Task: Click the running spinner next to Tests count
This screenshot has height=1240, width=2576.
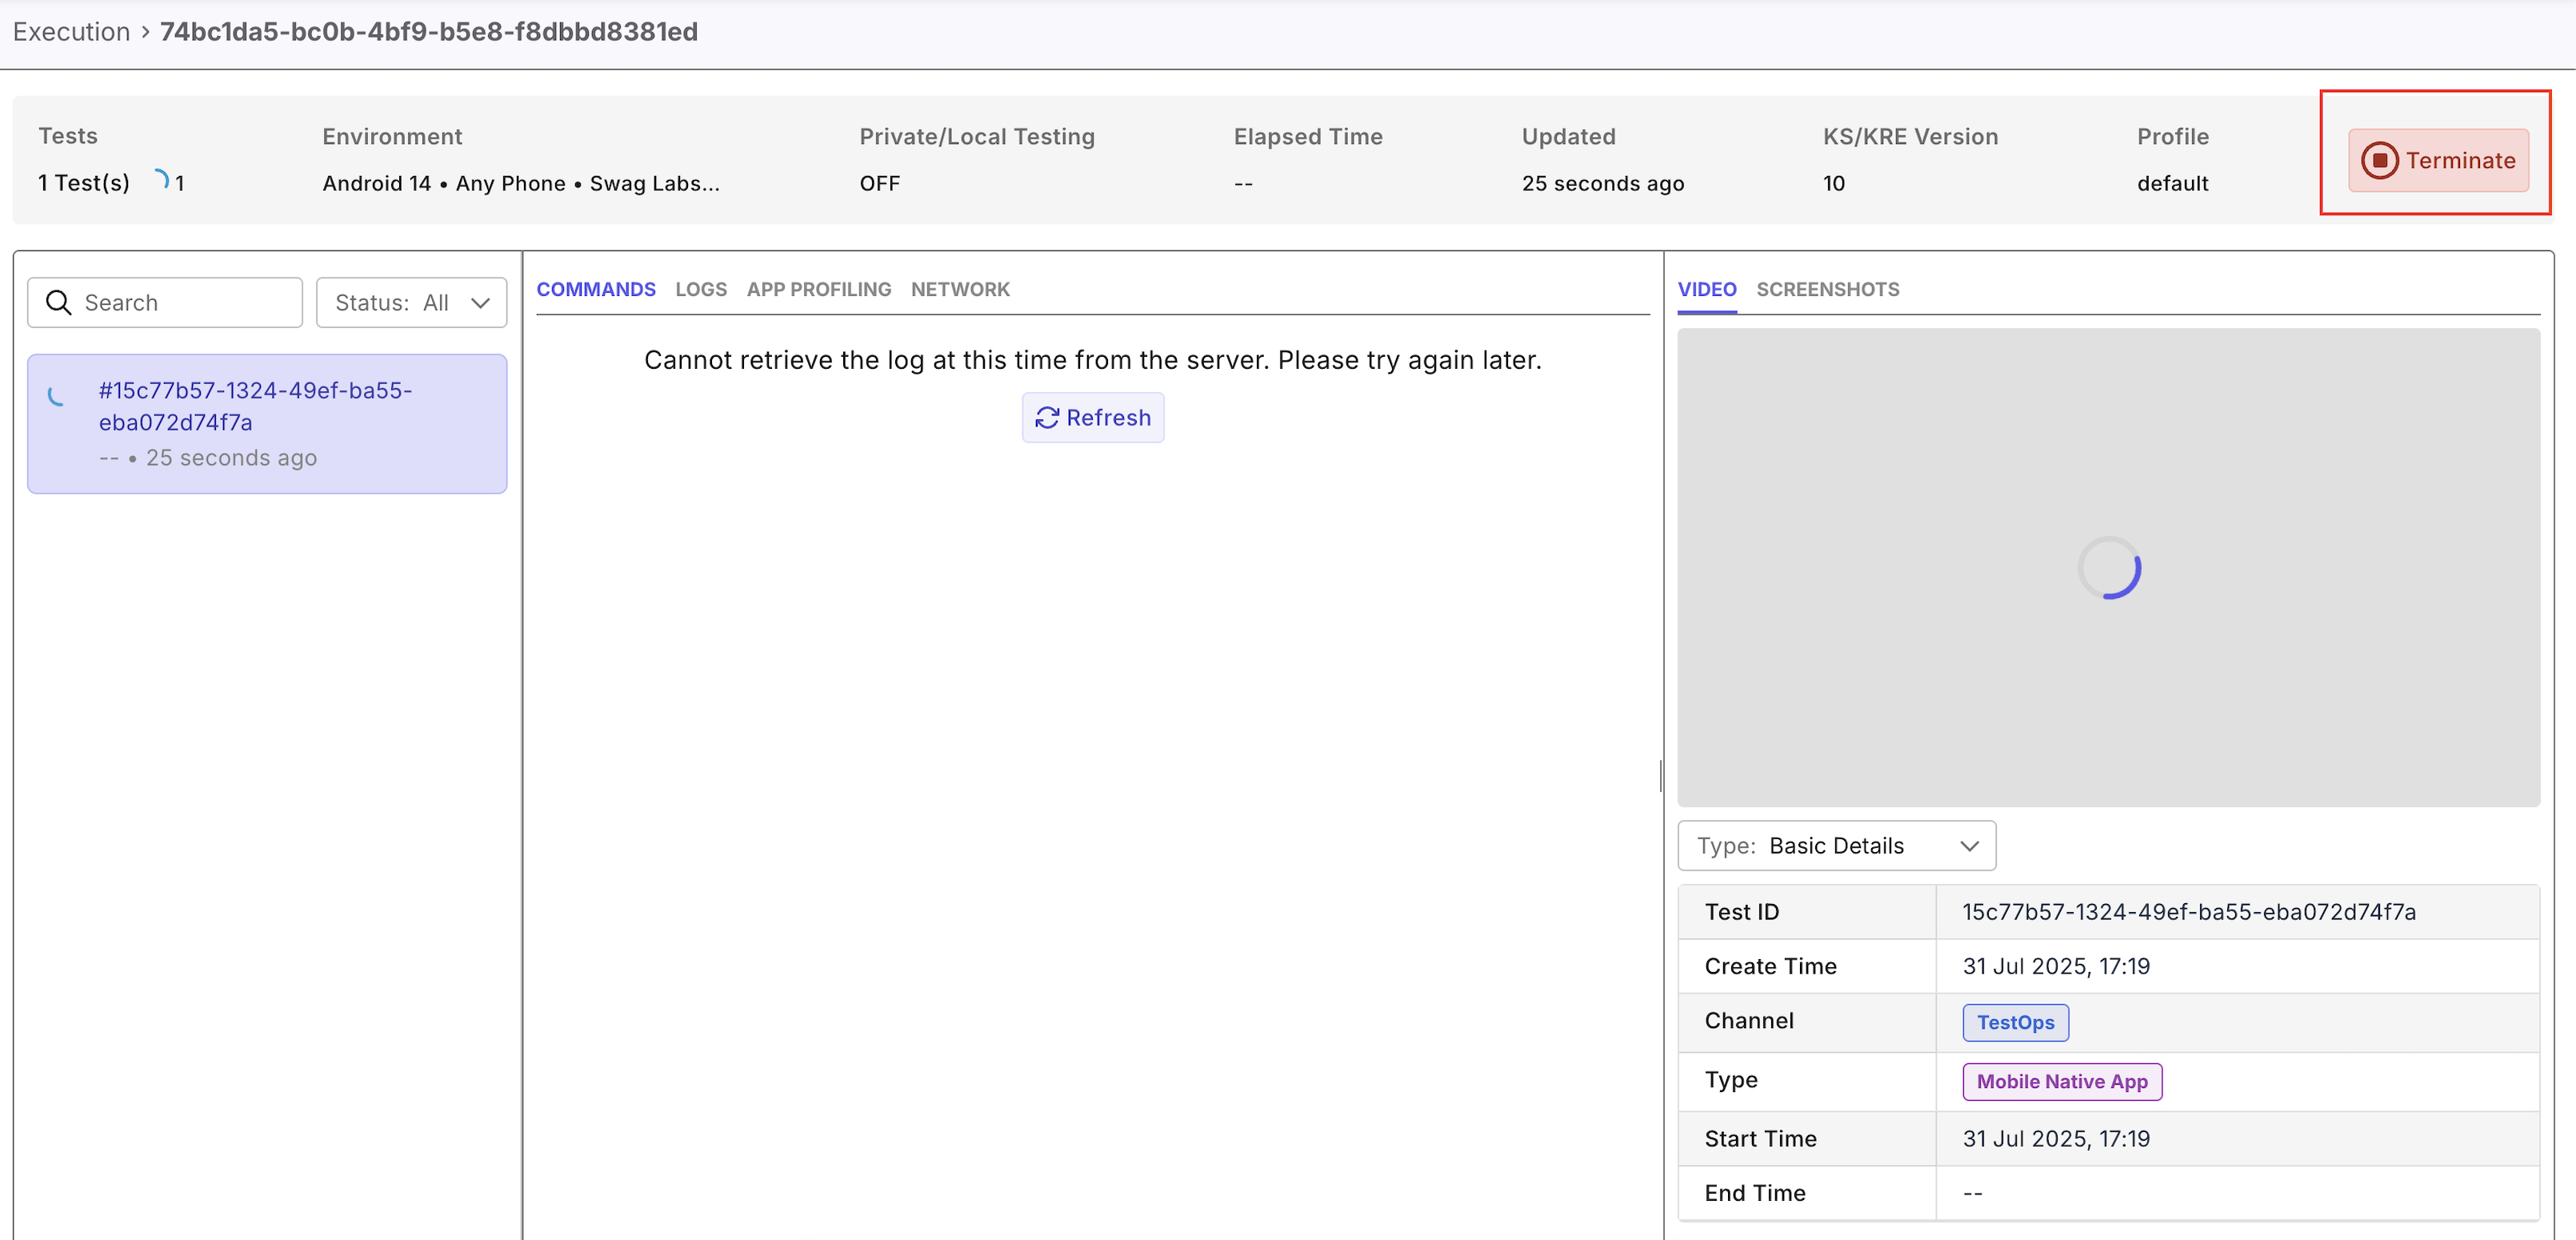Action: pyautogui.click(x=161, y=181)
